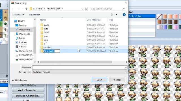
Task: Sort by the Type column header
Action: [111, 20]
